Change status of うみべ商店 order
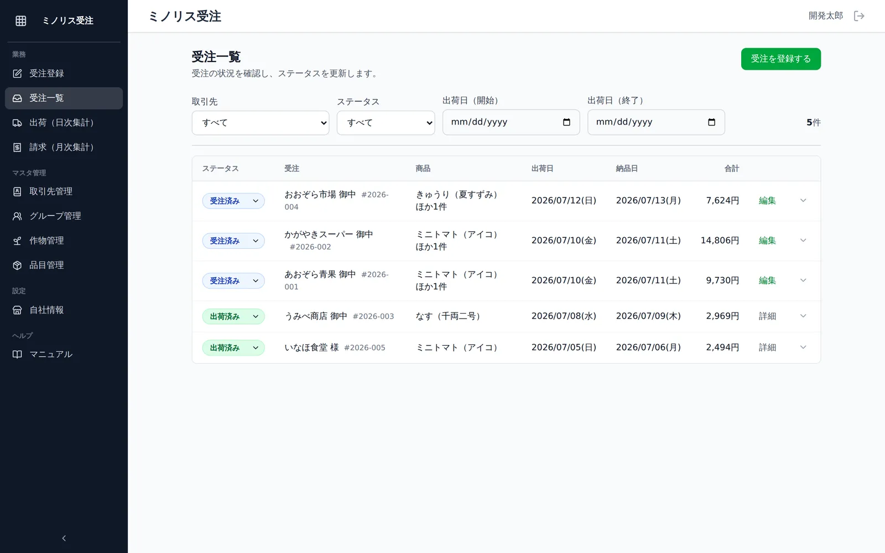The height and width of the screenshot is (553, 885). tap(233, 317)
